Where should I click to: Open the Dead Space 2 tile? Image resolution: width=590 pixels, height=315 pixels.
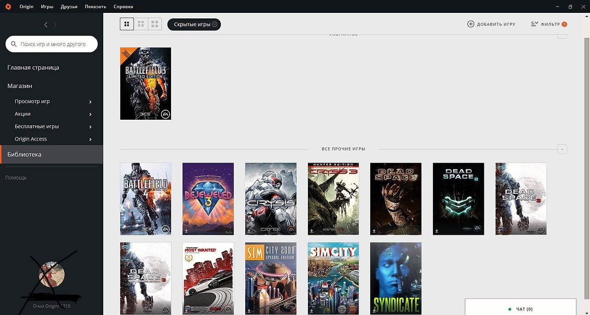click(459, 198)
